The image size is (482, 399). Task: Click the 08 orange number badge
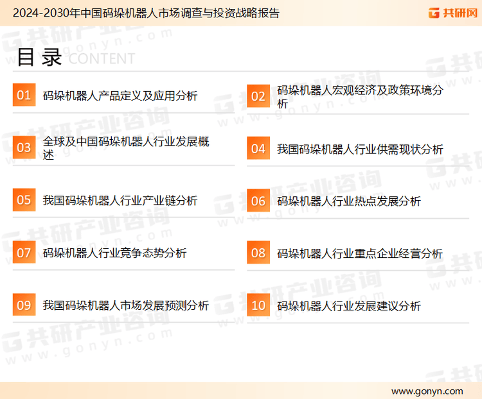point(258,253)
